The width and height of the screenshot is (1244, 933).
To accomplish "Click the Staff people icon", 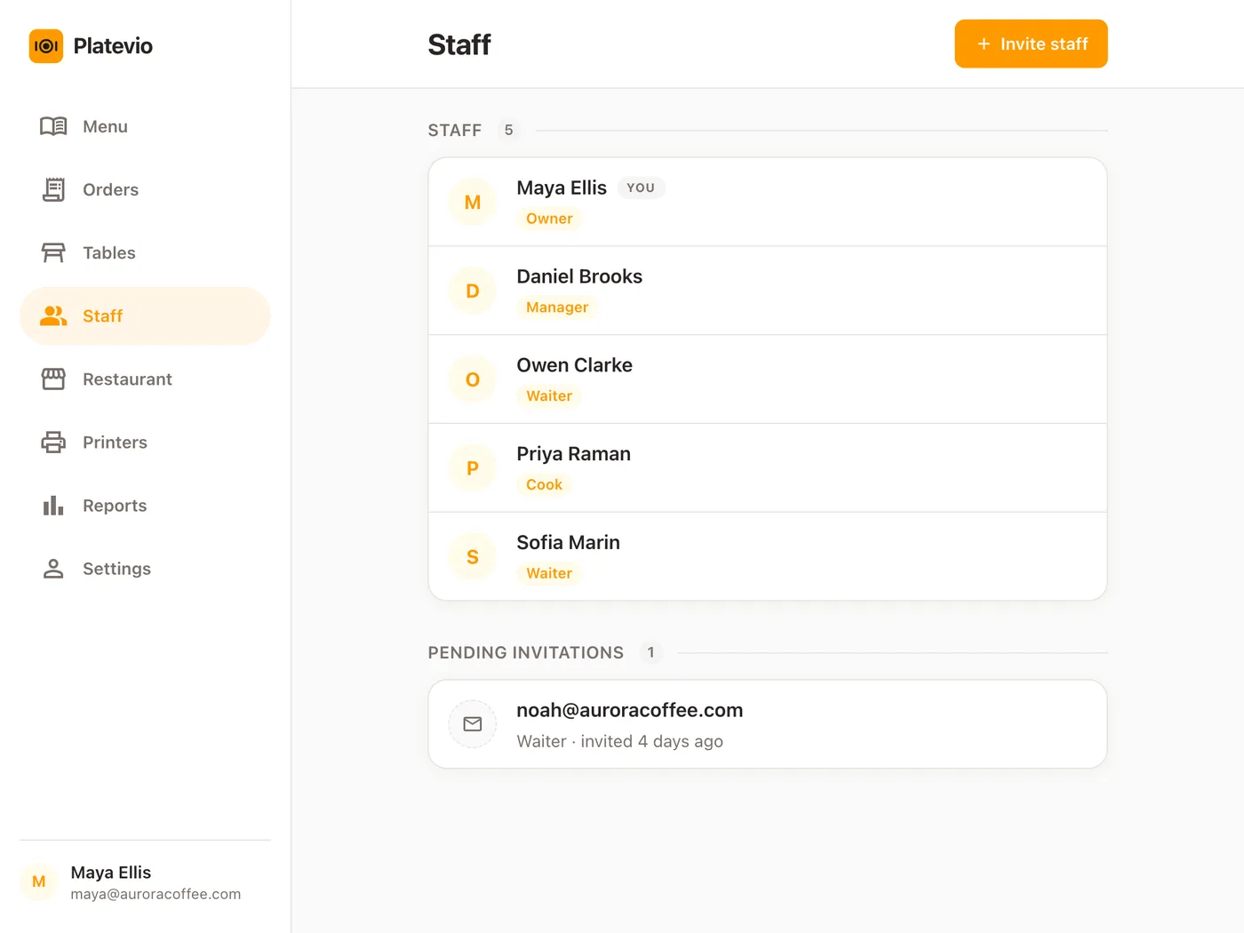I will (x=53, y=315).
